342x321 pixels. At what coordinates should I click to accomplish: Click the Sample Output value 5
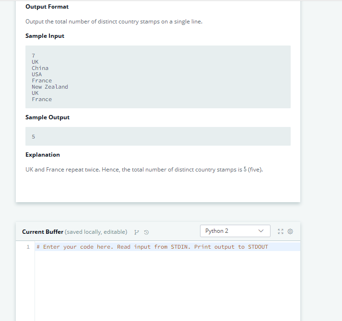tap(34, 137)
